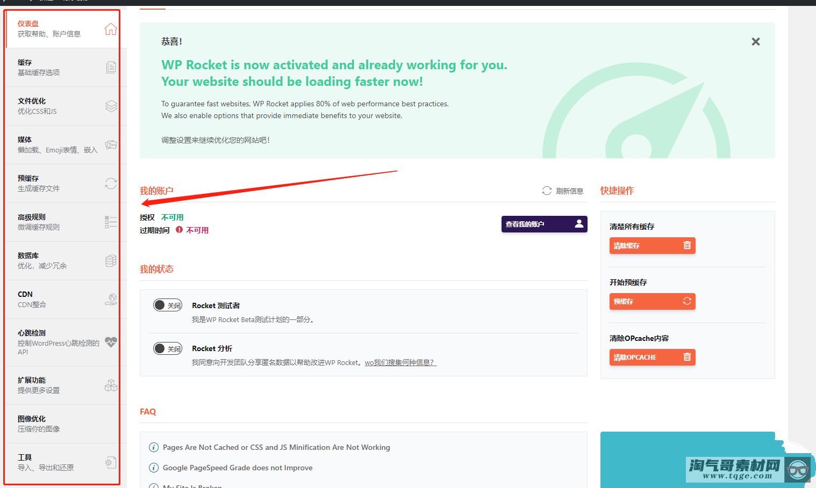Click the heartbeat icon beside 心跳检测
The image size is (816, 488).
click(111, 342)
